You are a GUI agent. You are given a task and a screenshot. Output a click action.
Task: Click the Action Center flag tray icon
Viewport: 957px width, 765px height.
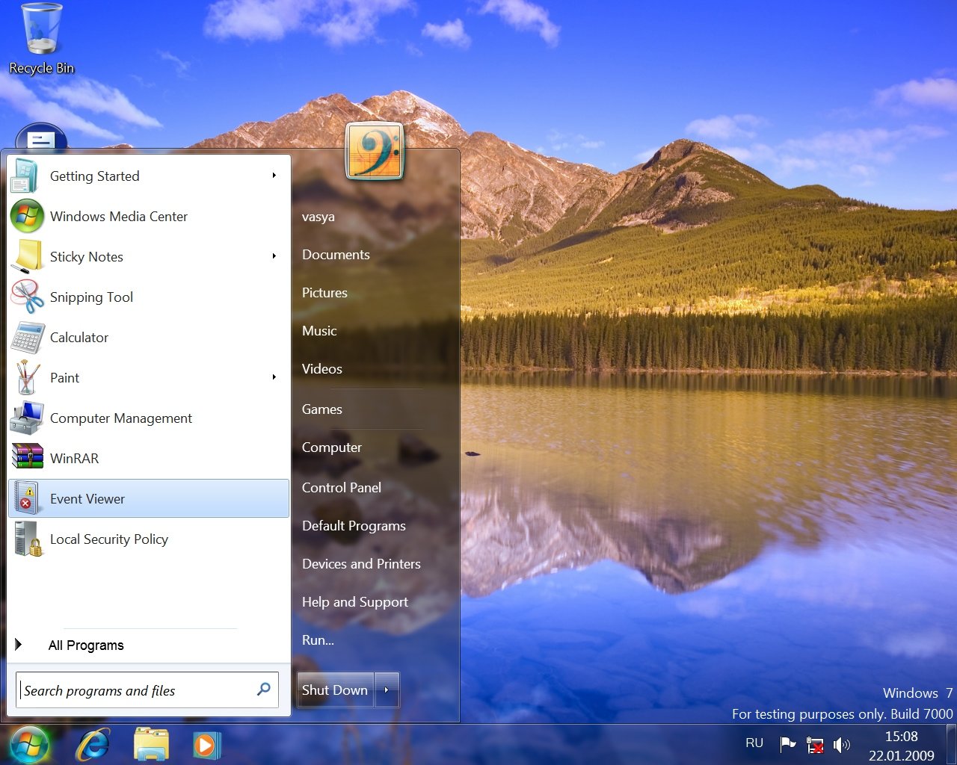click(x=788, y=744)
